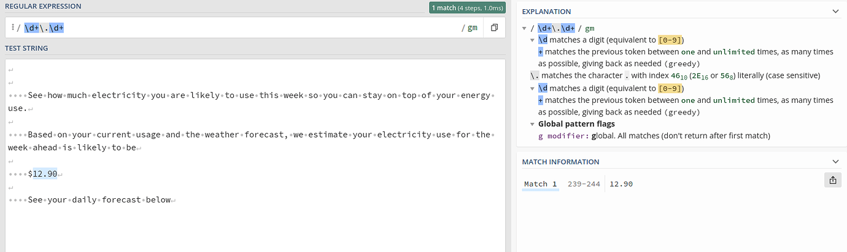Click the MATCH INFORMATION panel header
The width and height of the screenshot is (847, 252).
(x=560, y=161)
